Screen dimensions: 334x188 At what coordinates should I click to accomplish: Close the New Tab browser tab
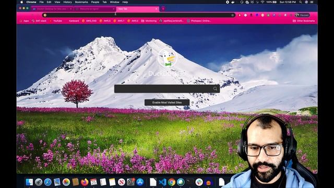[156, 9]
